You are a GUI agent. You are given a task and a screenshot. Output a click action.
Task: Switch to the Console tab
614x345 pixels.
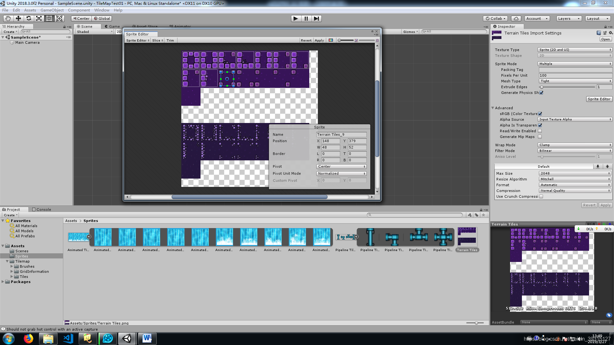[42, 210]
